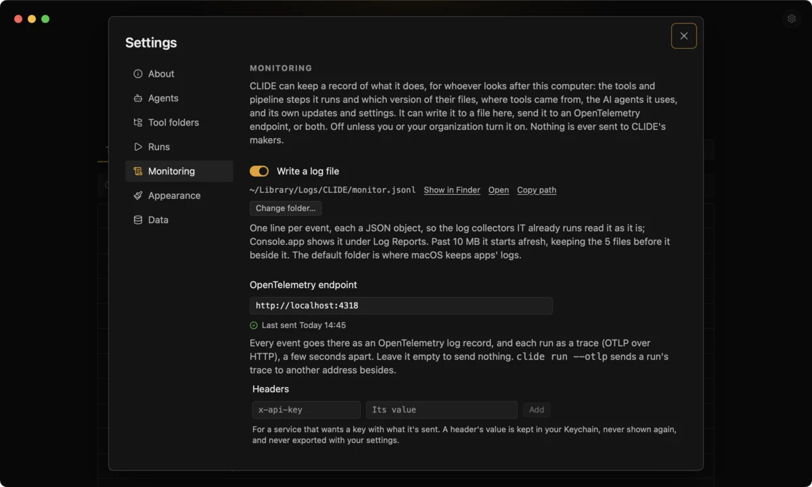
Task: Turn off Write a log file switch
Action: pyautogui.click(x=259, y=171)
